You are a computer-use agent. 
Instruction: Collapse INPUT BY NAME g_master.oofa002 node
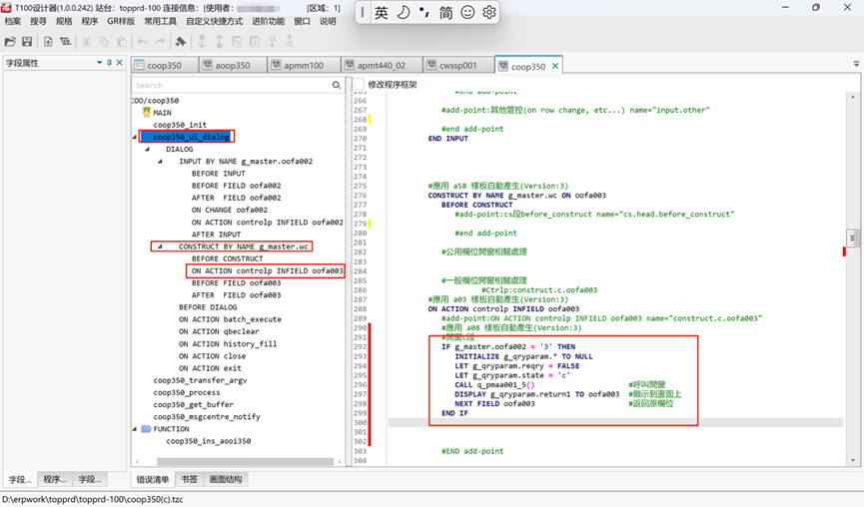click(160, 162)
